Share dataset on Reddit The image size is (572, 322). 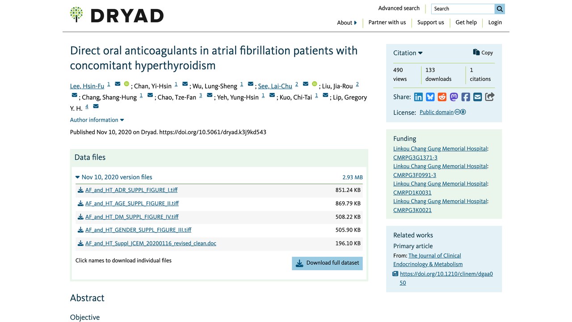442,97
